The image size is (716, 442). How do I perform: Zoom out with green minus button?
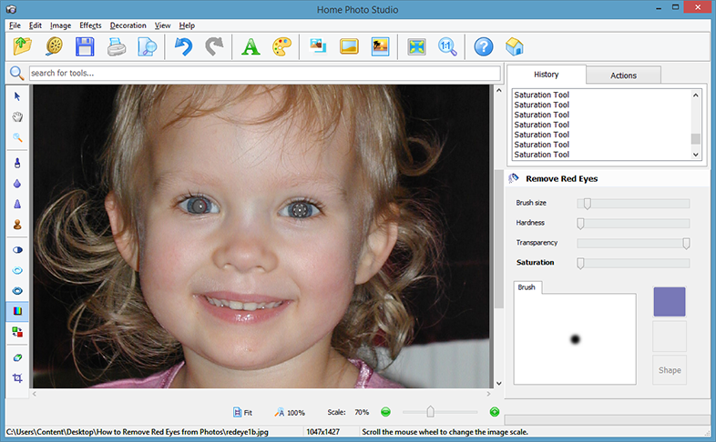386,412
